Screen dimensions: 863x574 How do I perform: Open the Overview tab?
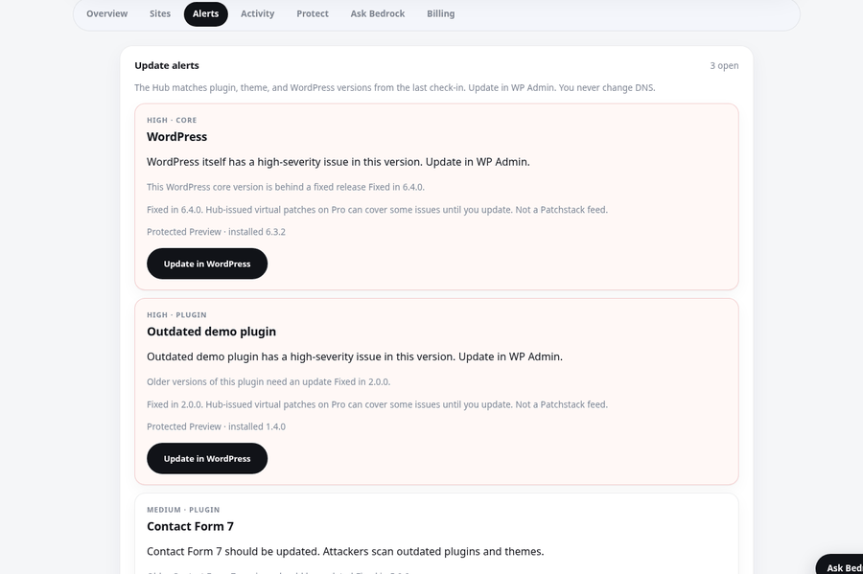click(106, 13)
